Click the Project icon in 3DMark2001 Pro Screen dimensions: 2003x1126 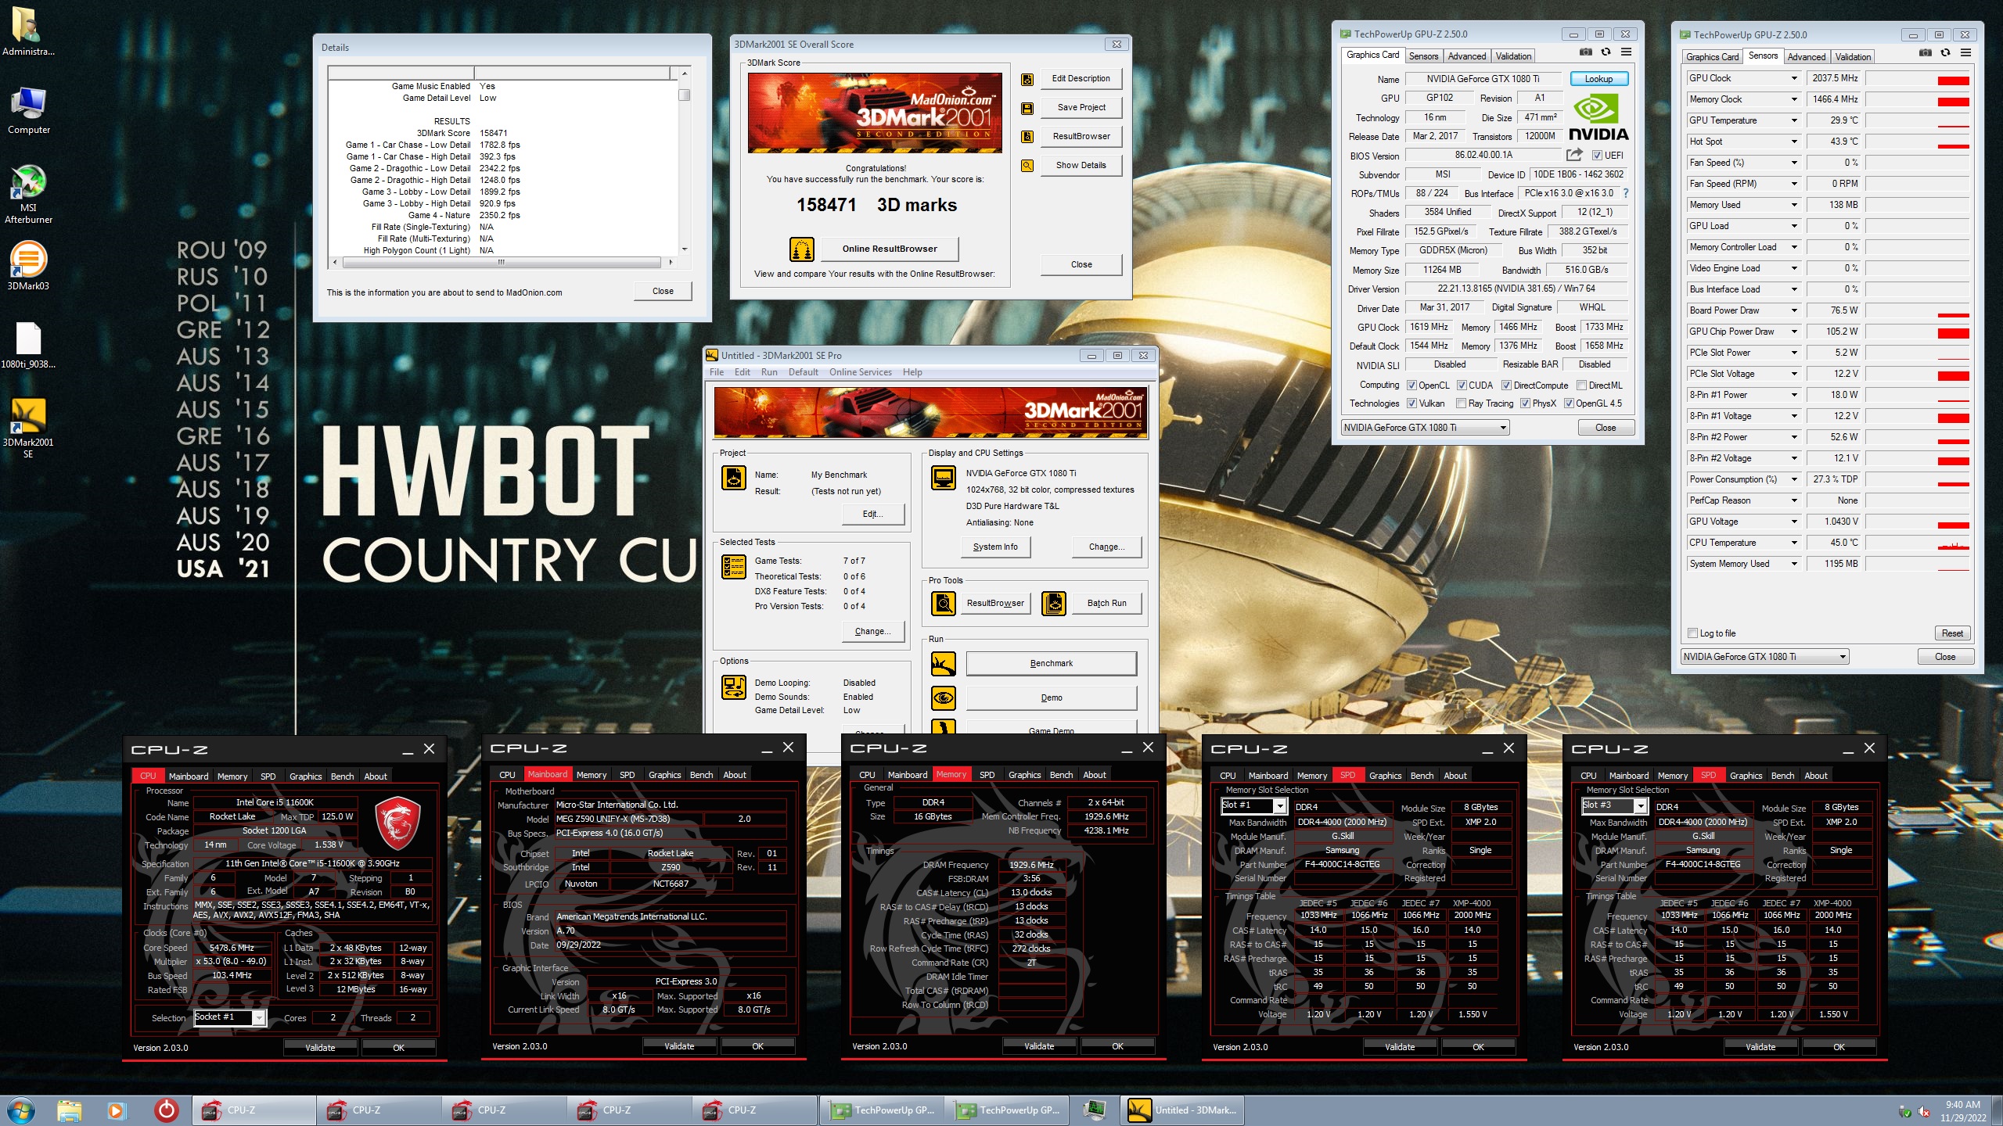[733, 477]
